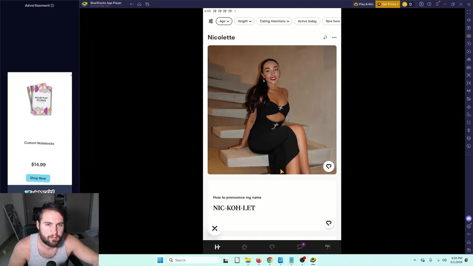Open the taskbar clock showing 6:05 PM
Viewport: 473px width, 266px height.
pyautogui.click(x=456, y=260)
